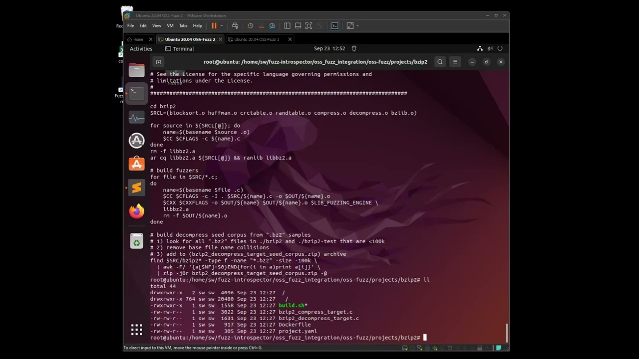Image resolution: width=639 pixels, height=359 pixels.
Task: Open Ubuntu Software from the dock
Action: click(136, 164)
